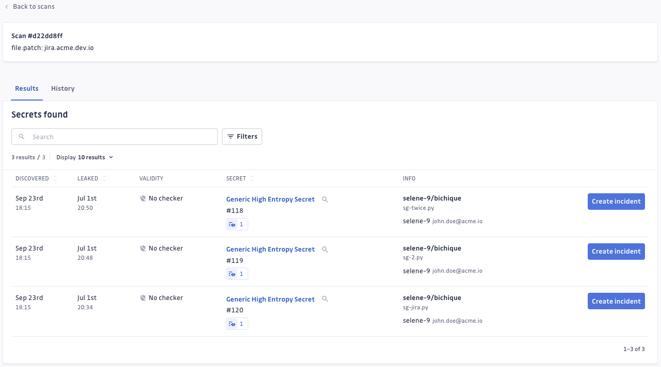Image resolution: width=661 pixels, height=367 pixels.
Task: Click the No checker validity icon for secret #120
Action: click(143, 298)
